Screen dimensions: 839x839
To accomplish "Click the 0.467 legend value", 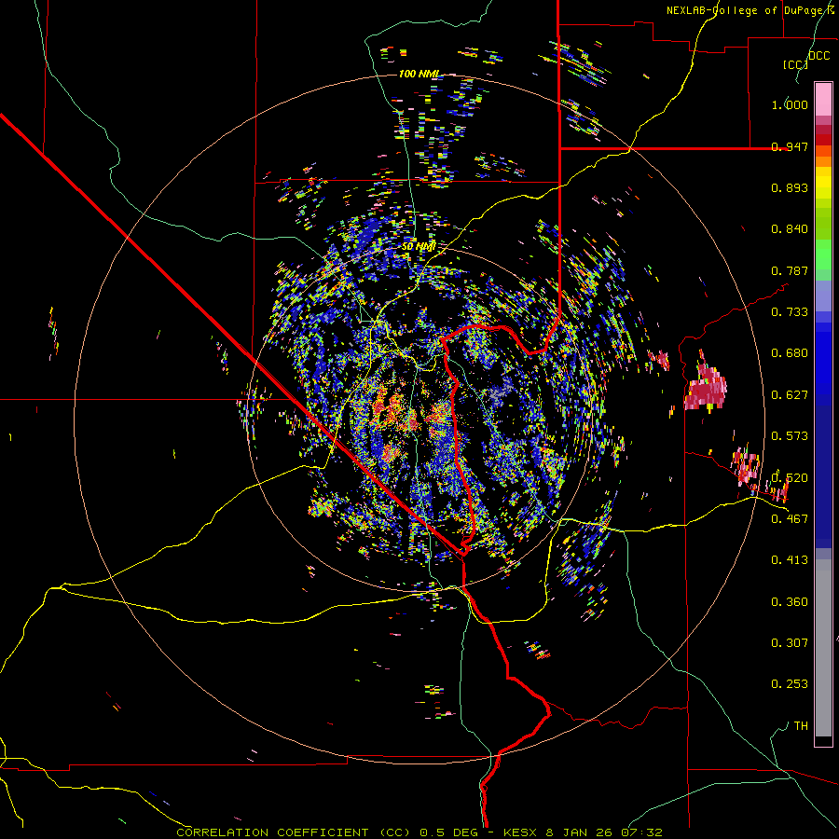I will (x=790, y=519).
